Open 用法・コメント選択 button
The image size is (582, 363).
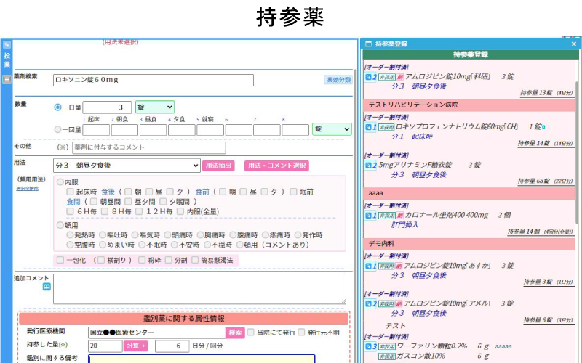click(x=276, y=166)
